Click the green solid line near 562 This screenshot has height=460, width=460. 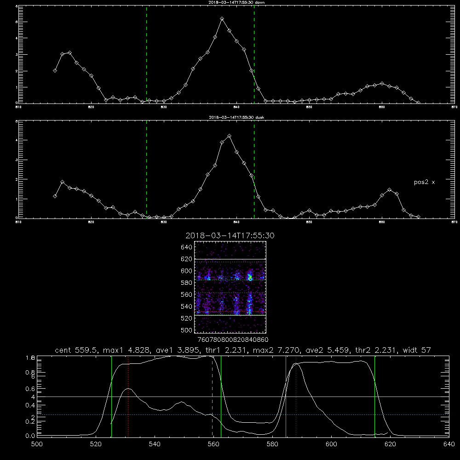coord(221,396)
